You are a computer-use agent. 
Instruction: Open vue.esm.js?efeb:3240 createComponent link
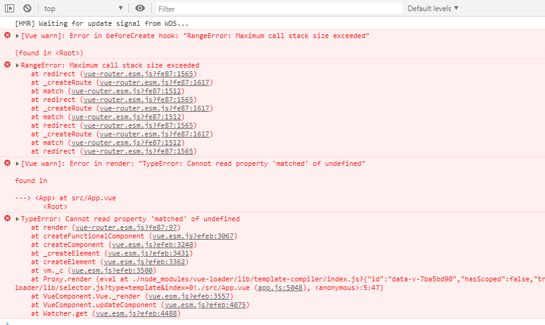point(152,245)
